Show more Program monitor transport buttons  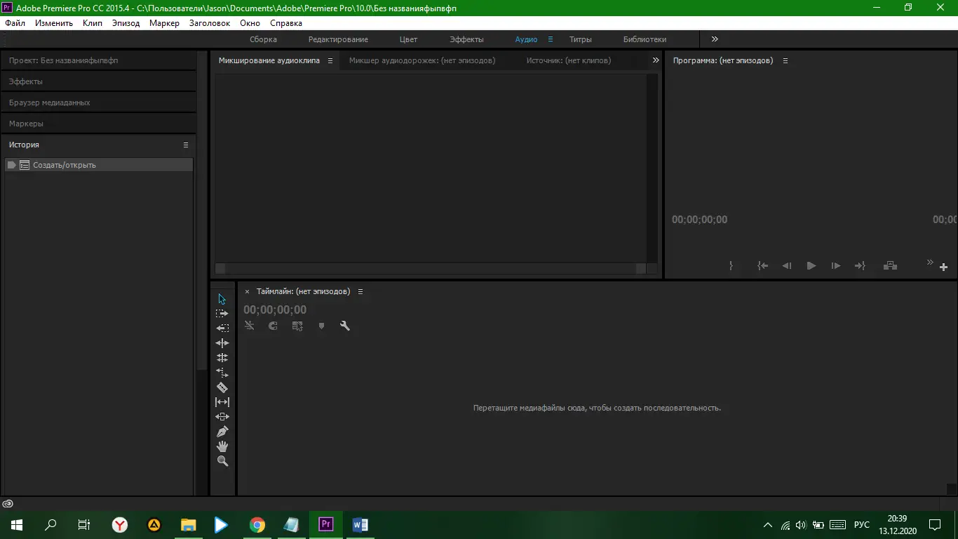931,262
